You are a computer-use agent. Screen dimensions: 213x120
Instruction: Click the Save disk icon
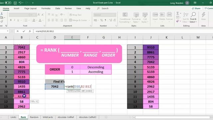[x=15, y=3]
